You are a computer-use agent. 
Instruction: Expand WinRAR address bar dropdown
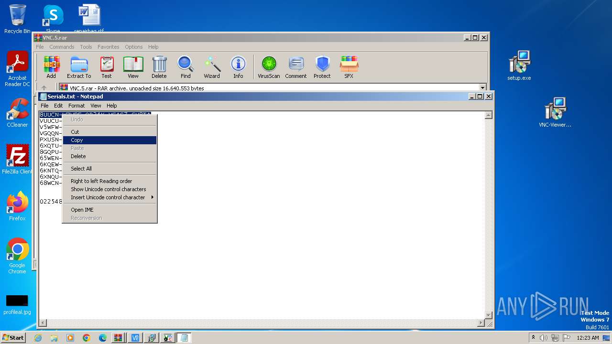tap(482, 88)
